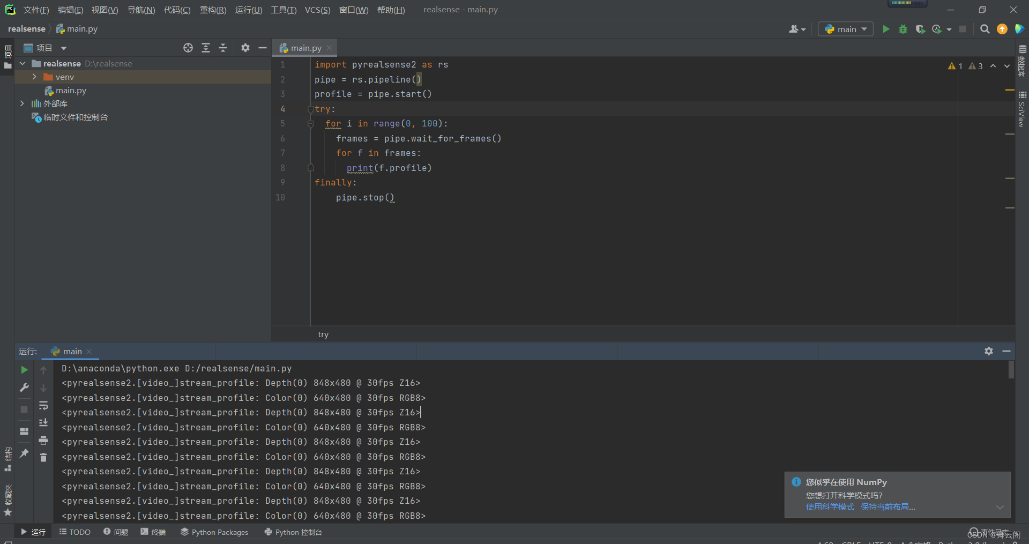Print console output with printer icon
The height and width of the screenshot is (544, 1029).
pos(43,440)
